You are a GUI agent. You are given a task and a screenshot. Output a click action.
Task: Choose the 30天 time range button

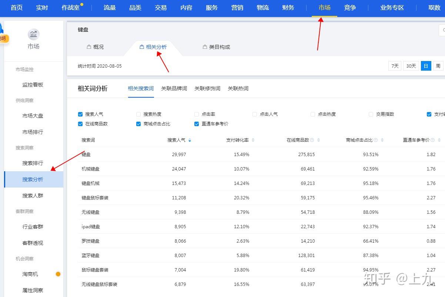[411, 66]
